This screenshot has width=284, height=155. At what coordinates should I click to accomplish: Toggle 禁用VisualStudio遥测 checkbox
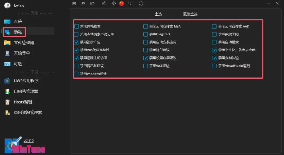(214, 66)
